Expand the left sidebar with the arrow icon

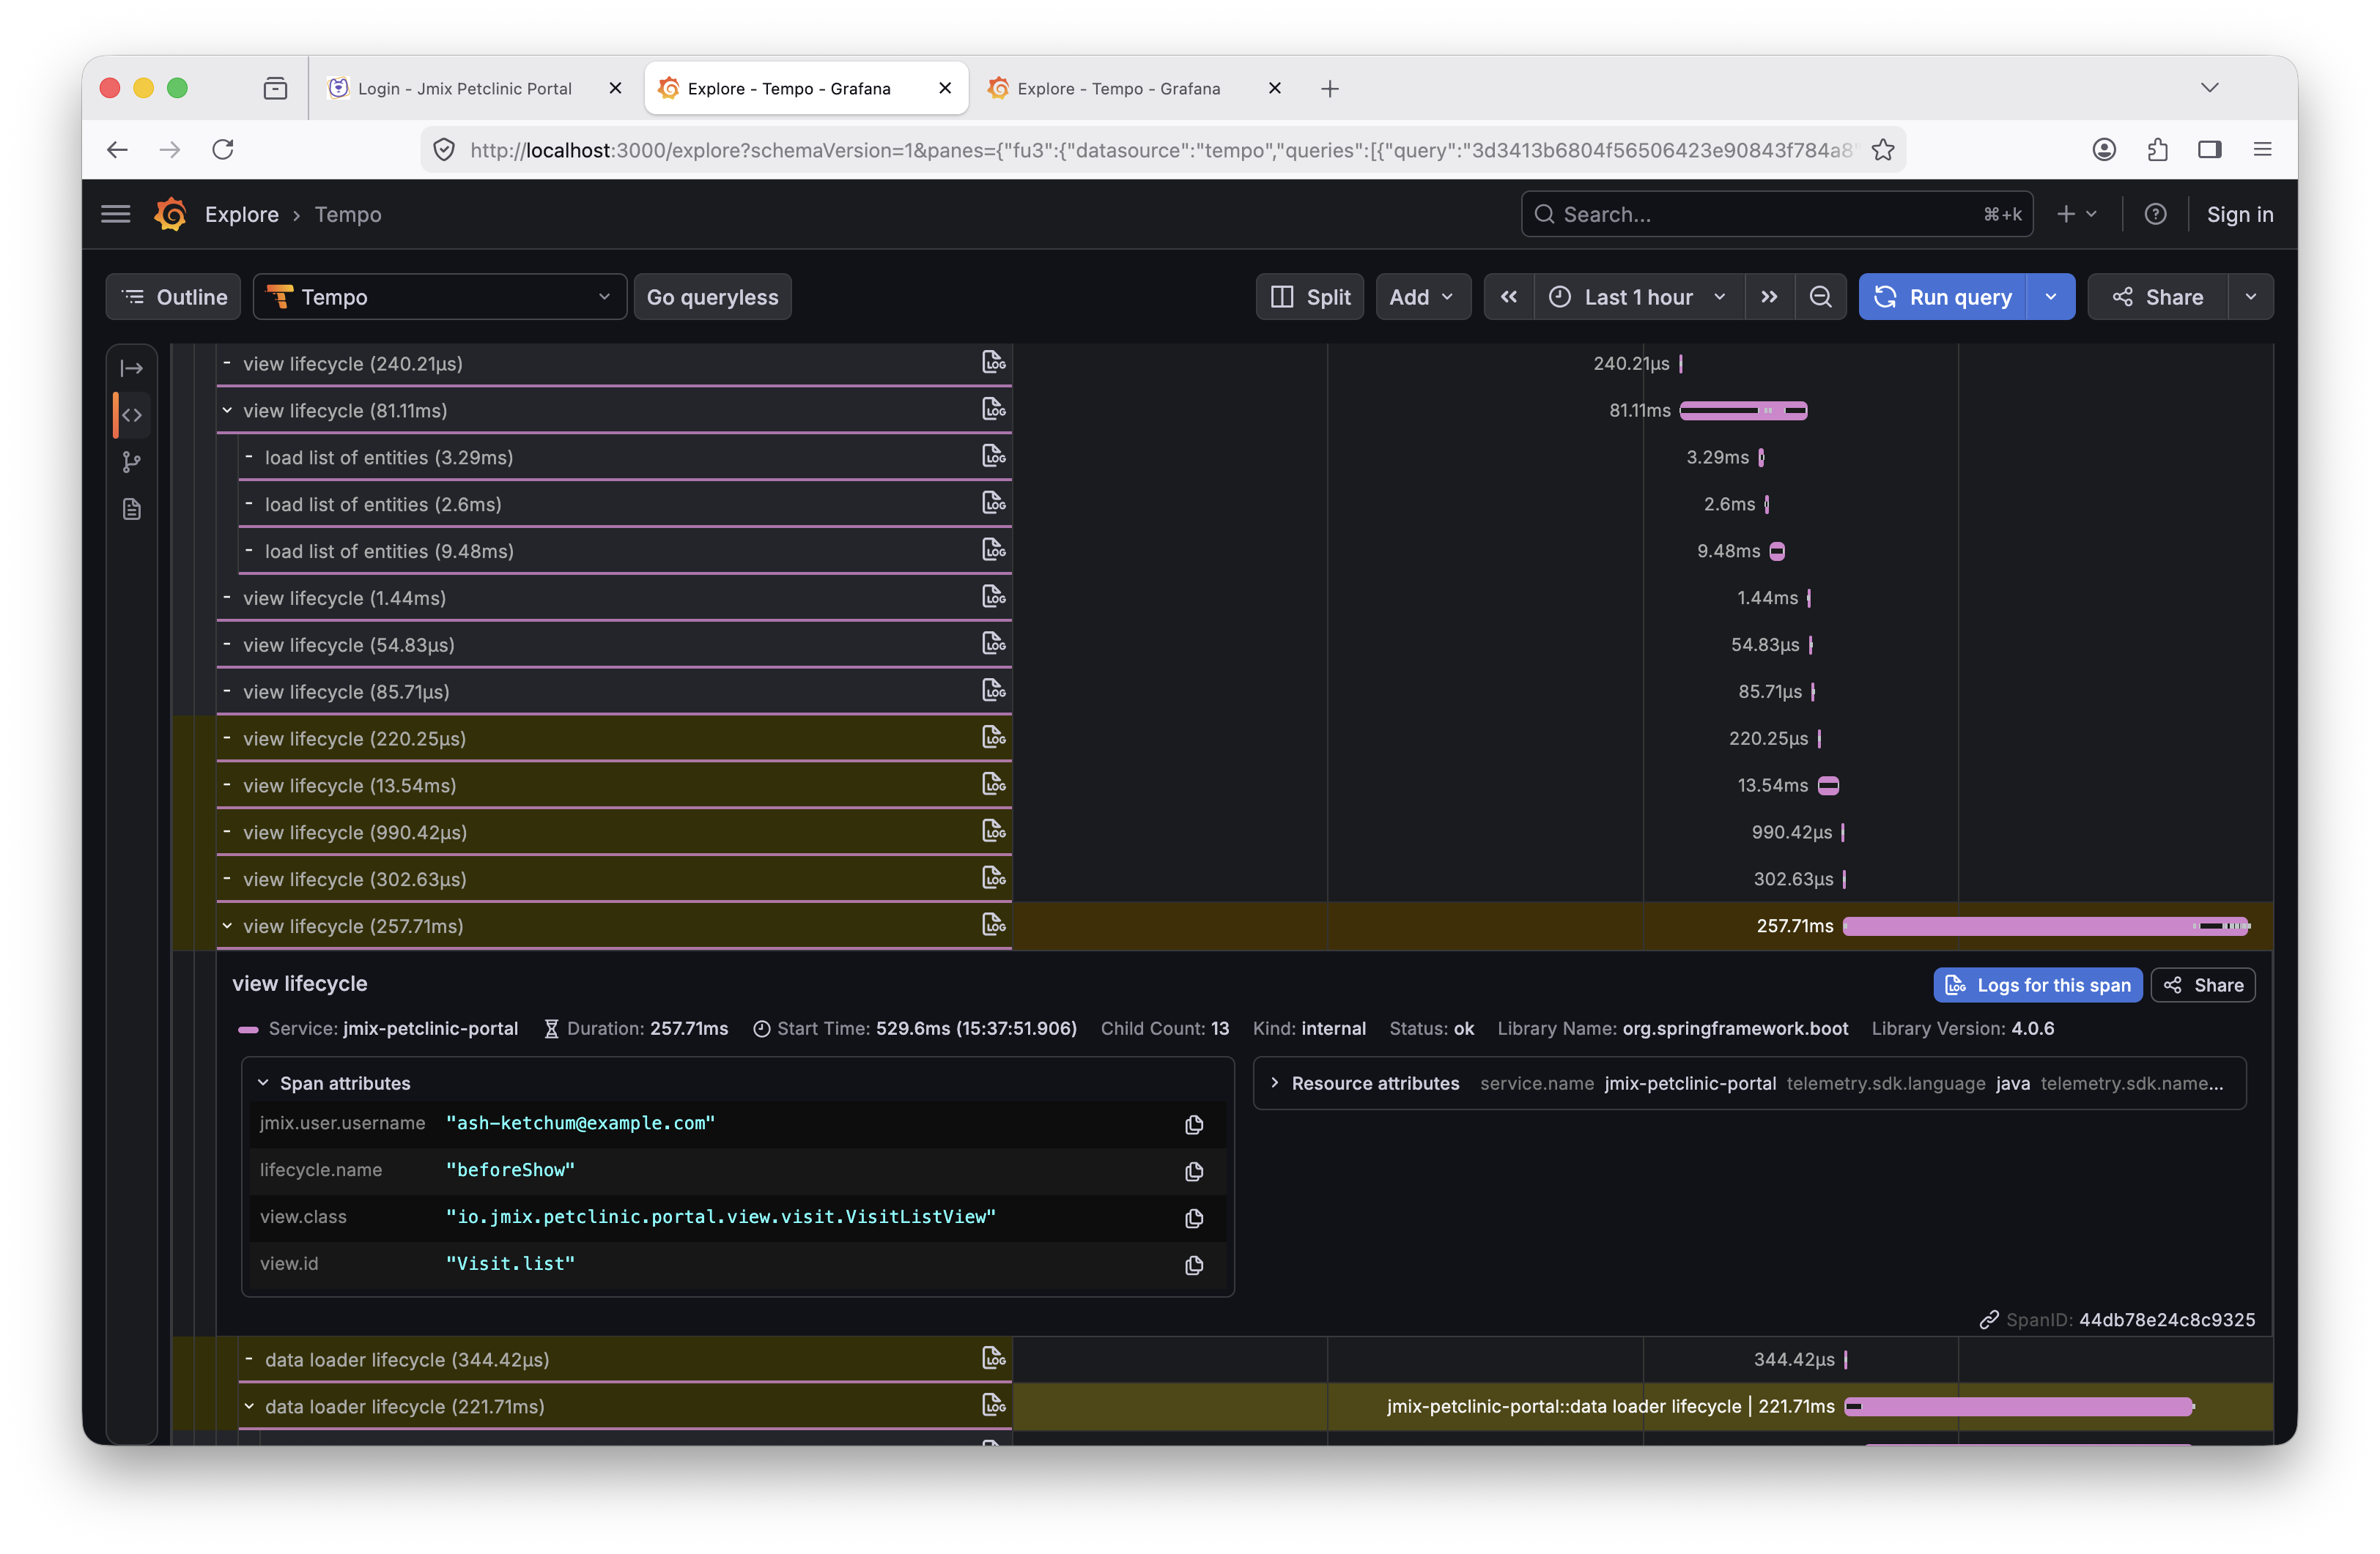click(132, 369)
